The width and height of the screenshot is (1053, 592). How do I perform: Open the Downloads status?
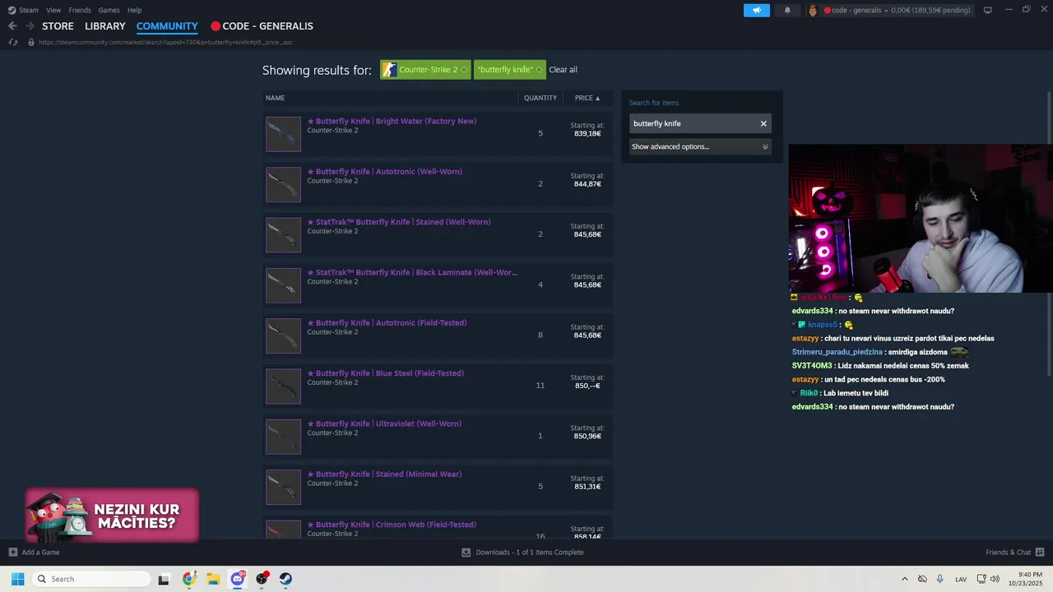[522, 552]
